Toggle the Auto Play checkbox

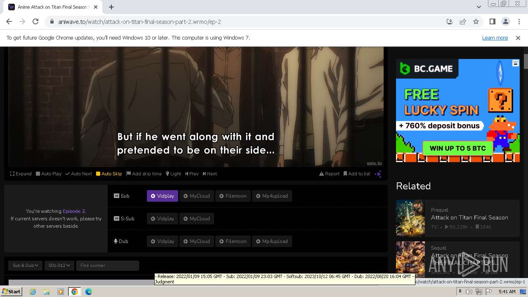coord(49,174)
